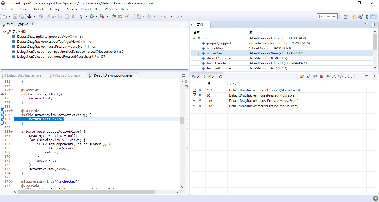Image resolution: width=379 pixels, height=202 pixels.
Task: Switch to DefaultDragTracker.java tab
Action: pyautogui.click(x=22, y=75)
